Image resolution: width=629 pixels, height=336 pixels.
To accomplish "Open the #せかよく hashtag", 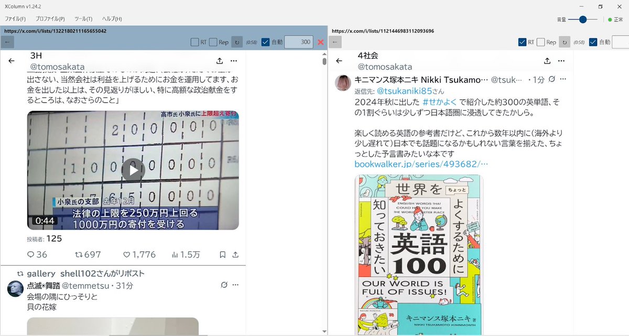I will (x=441, y=102).
